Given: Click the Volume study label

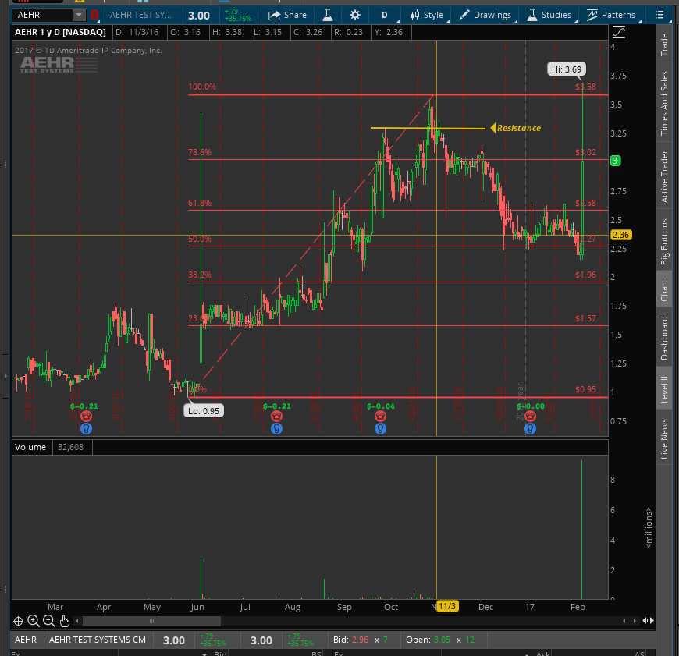Looking at the screenshot, I should (30, 447).
